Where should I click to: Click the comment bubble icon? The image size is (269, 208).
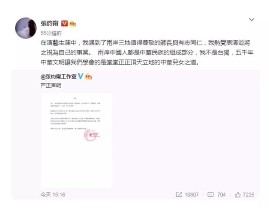211,195
